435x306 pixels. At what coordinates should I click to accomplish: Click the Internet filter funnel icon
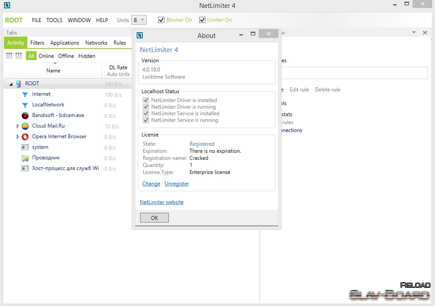[x=25, y=94]
